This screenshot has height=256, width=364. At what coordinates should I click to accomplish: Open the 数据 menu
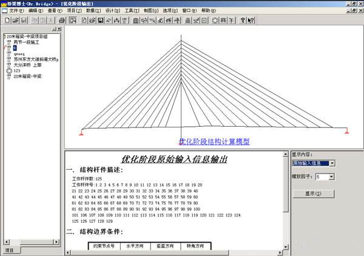pyautogui.click(x=93, y=11)
